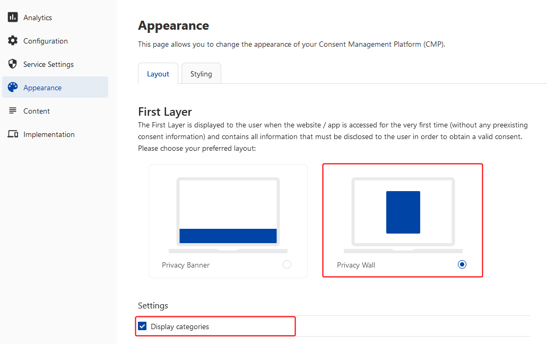Click the Settings heading
The width and height of the screenshot is (547, 344).
153,306
